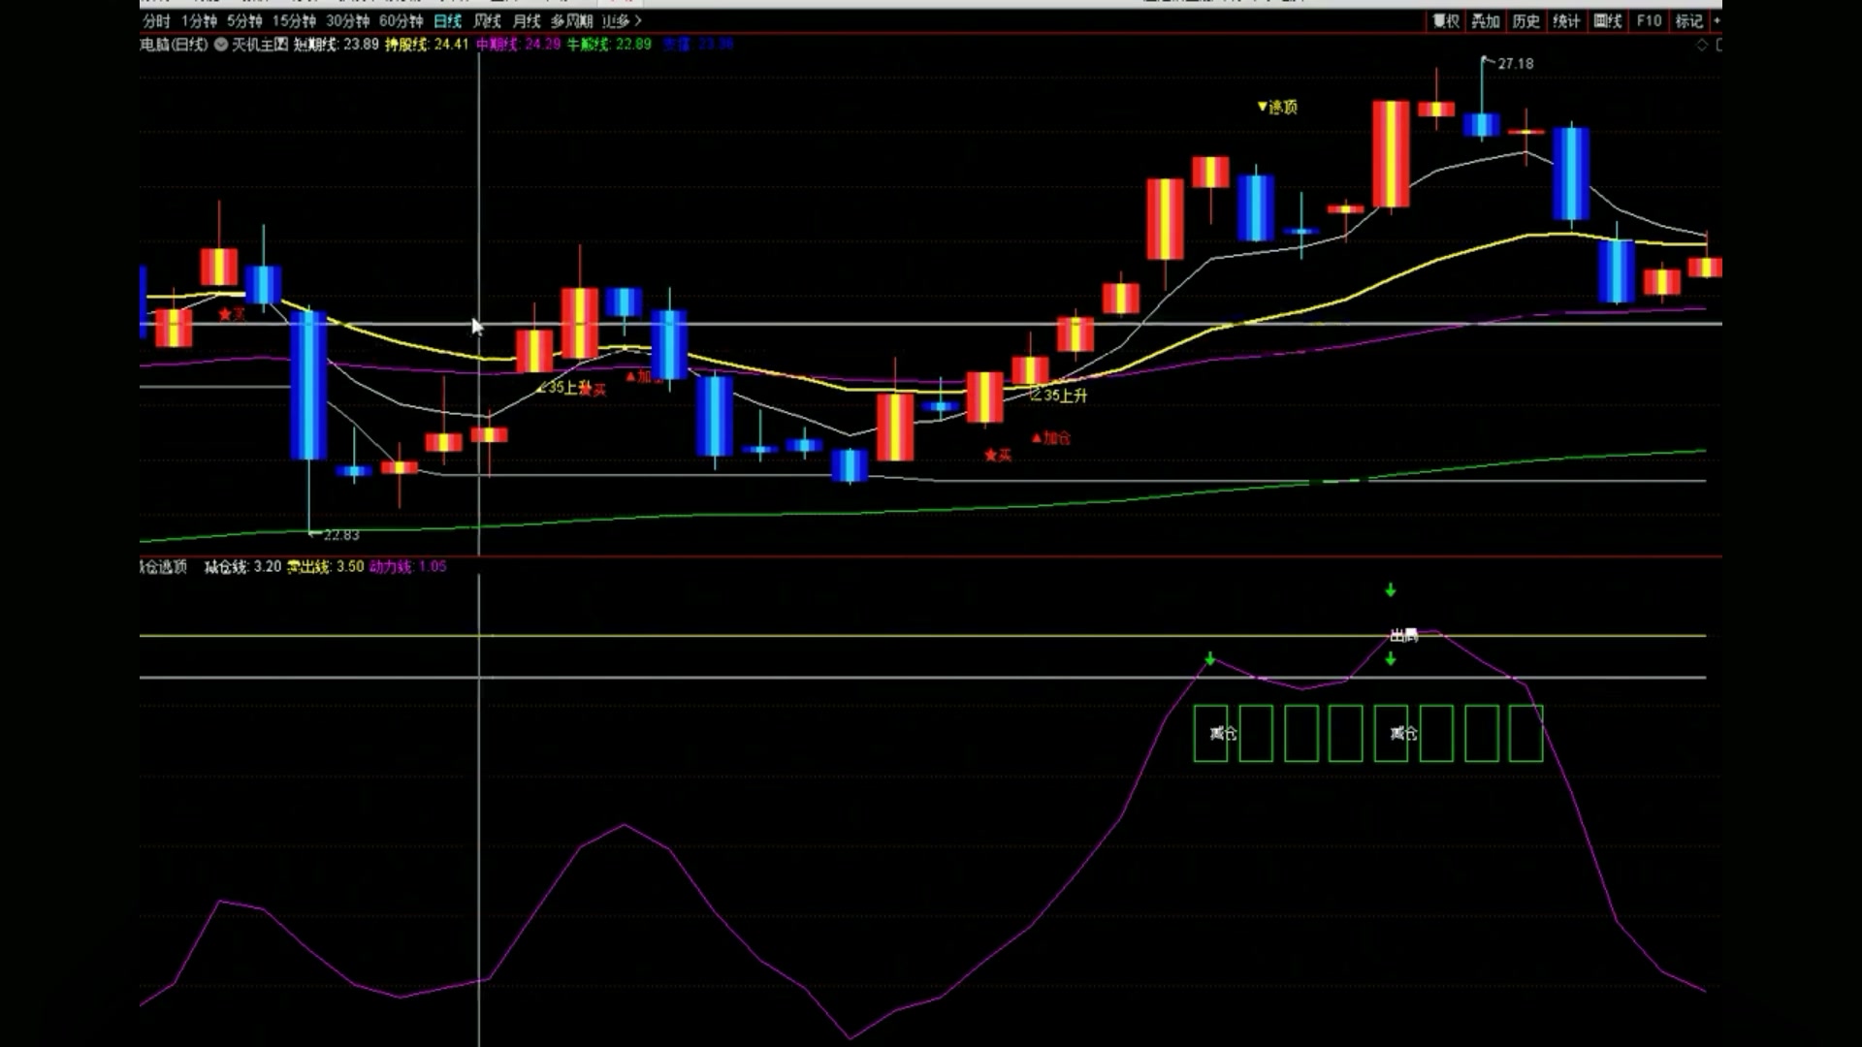This screenshot has height=1047, width=1862.
Task: Click the plus icon after 标记
Action: pyautogui.click(x=1716, y=20)
